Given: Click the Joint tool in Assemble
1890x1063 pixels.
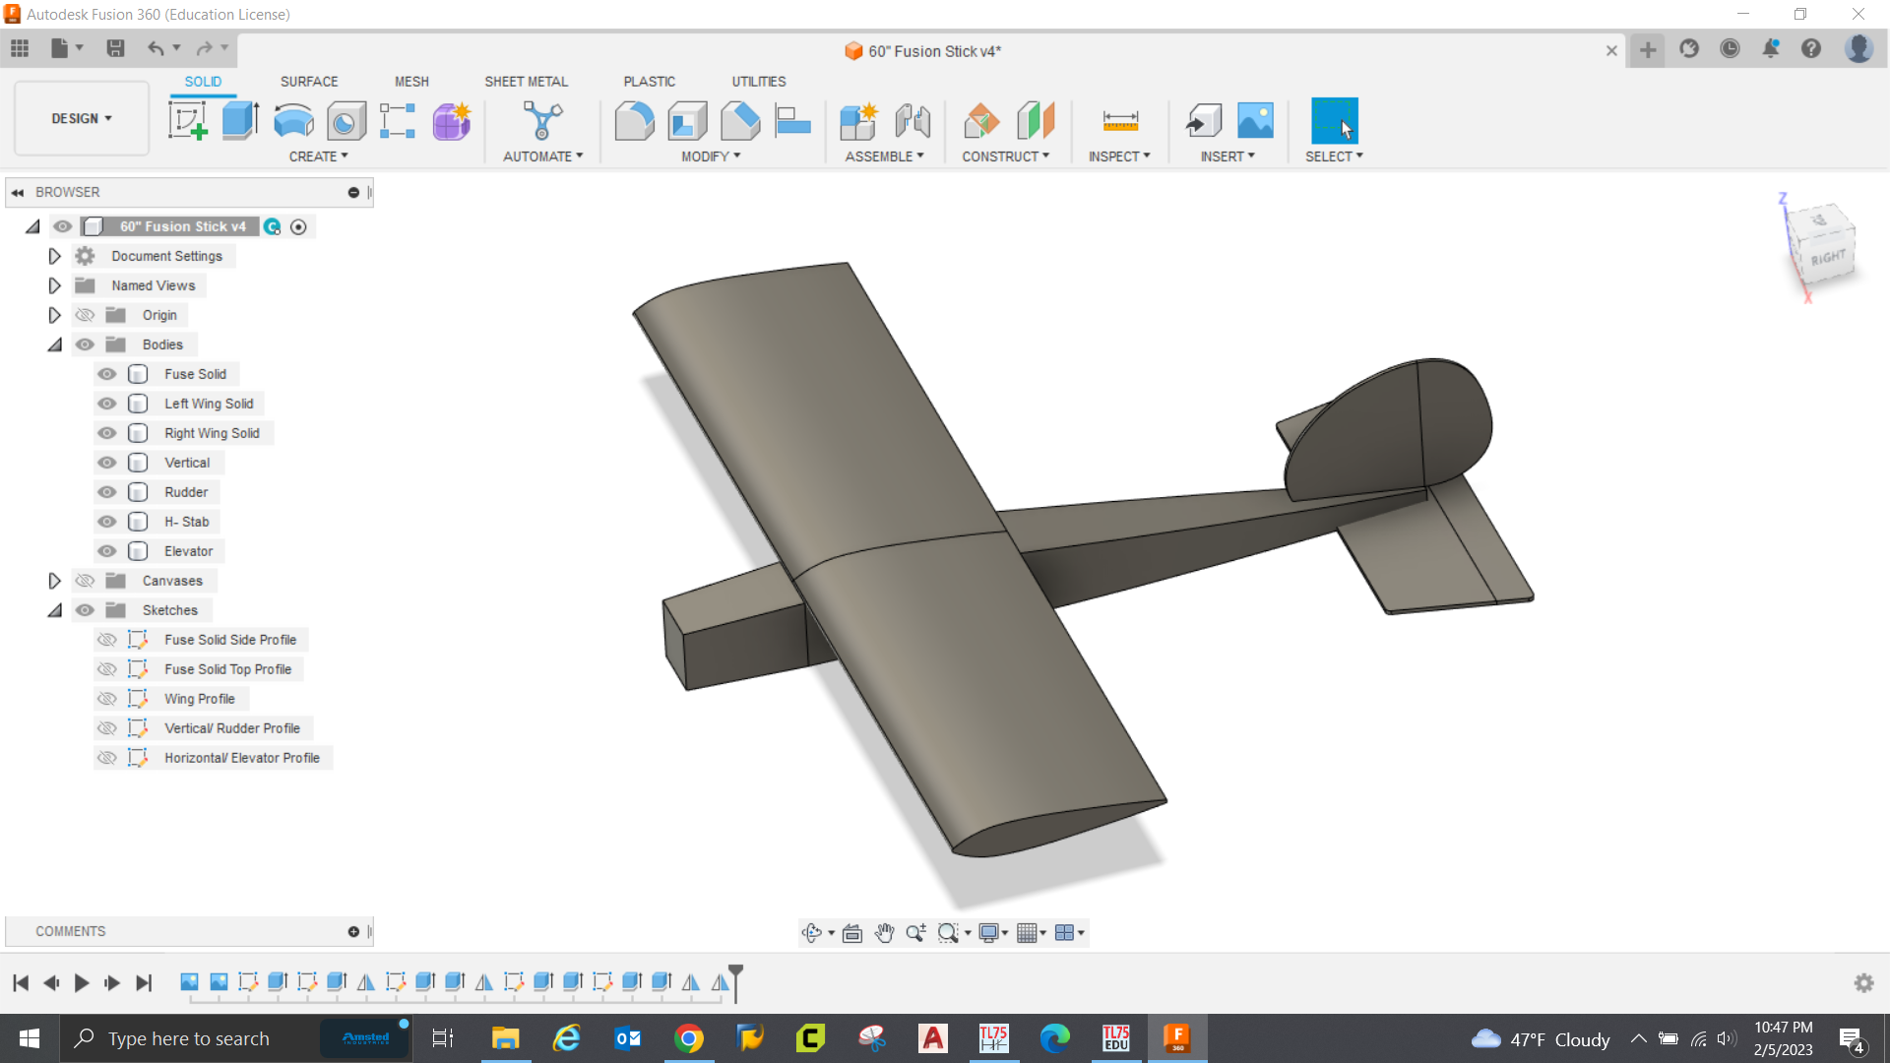Looking at the screenshot, I should click(x=913, y=119).
